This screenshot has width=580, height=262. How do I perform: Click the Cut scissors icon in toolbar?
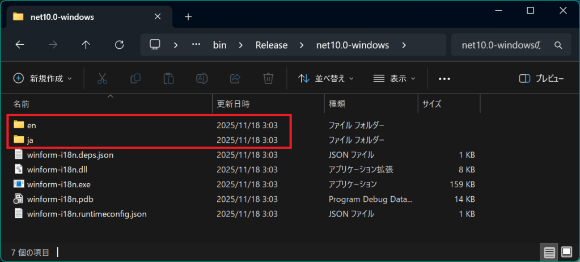[102, 78]
